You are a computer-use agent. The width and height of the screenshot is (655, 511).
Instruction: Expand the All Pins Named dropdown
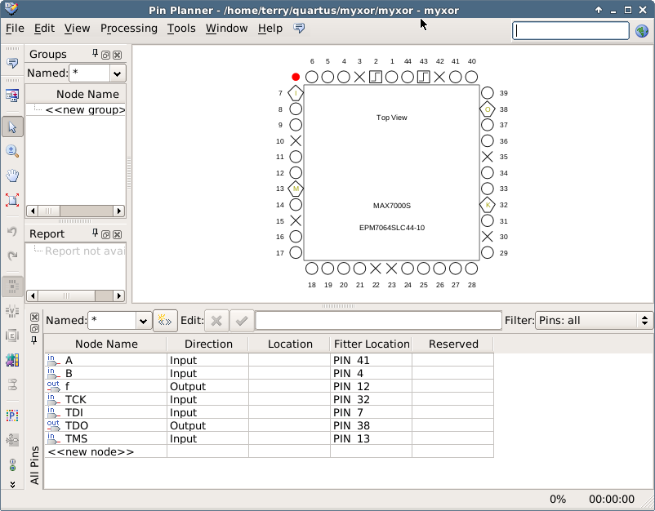143,321
